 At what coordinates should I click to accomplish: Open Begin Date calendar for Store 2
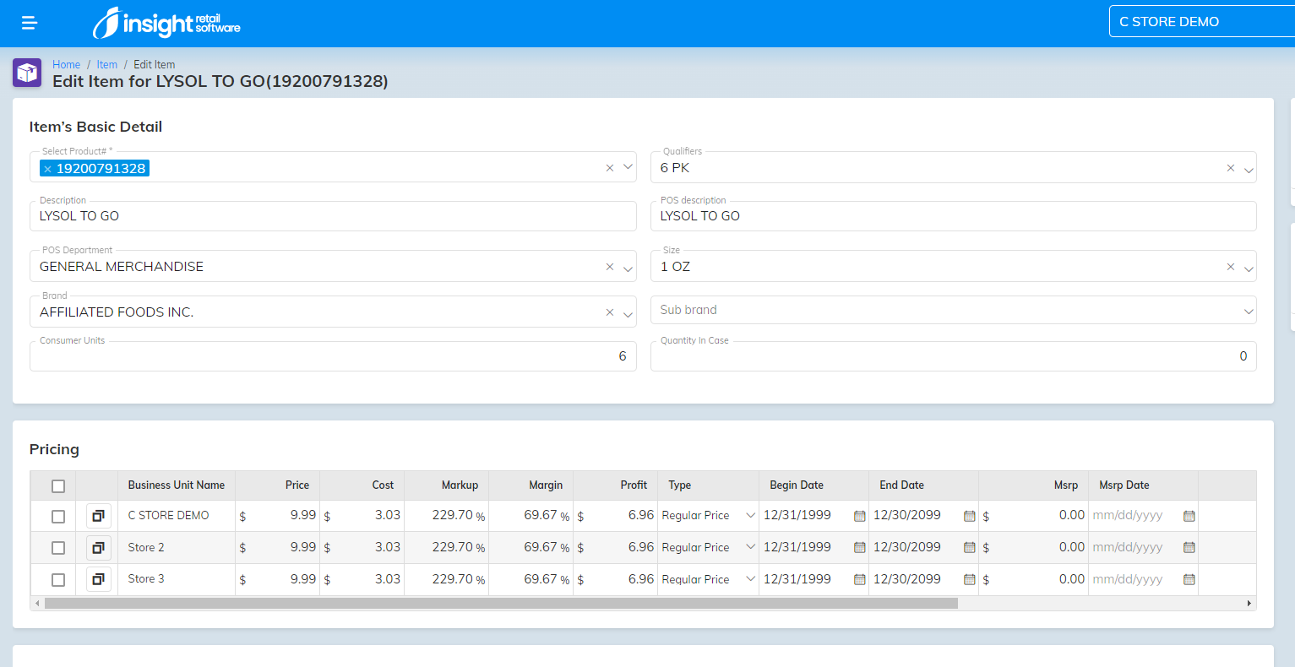click(859, 548)
